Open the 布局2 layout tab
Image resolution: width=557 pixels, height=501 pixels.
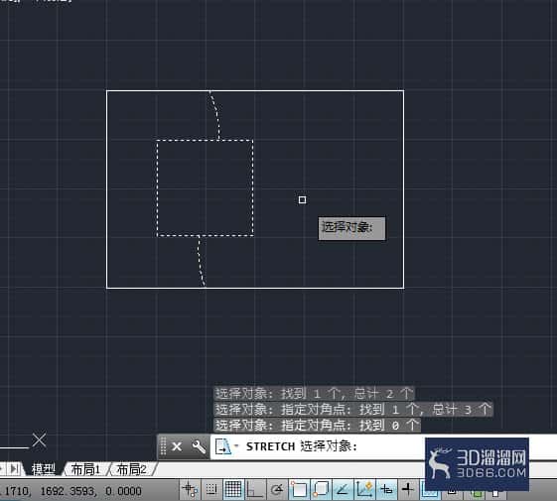click(x=131, y=469)
